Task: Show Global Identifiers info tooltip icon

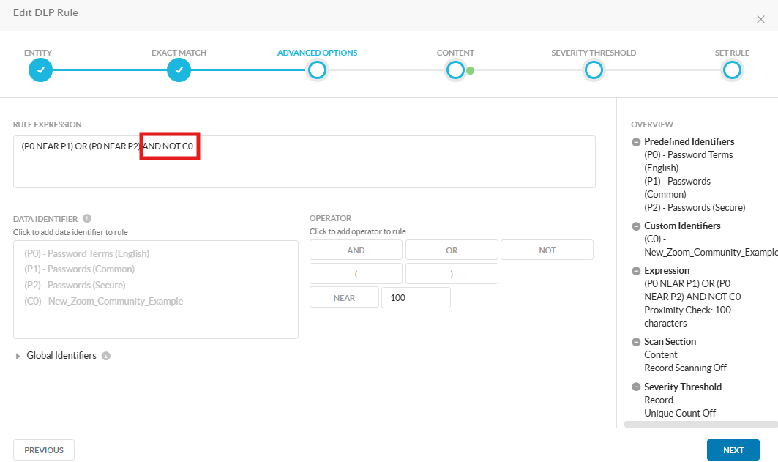Action: click(105, 356)
